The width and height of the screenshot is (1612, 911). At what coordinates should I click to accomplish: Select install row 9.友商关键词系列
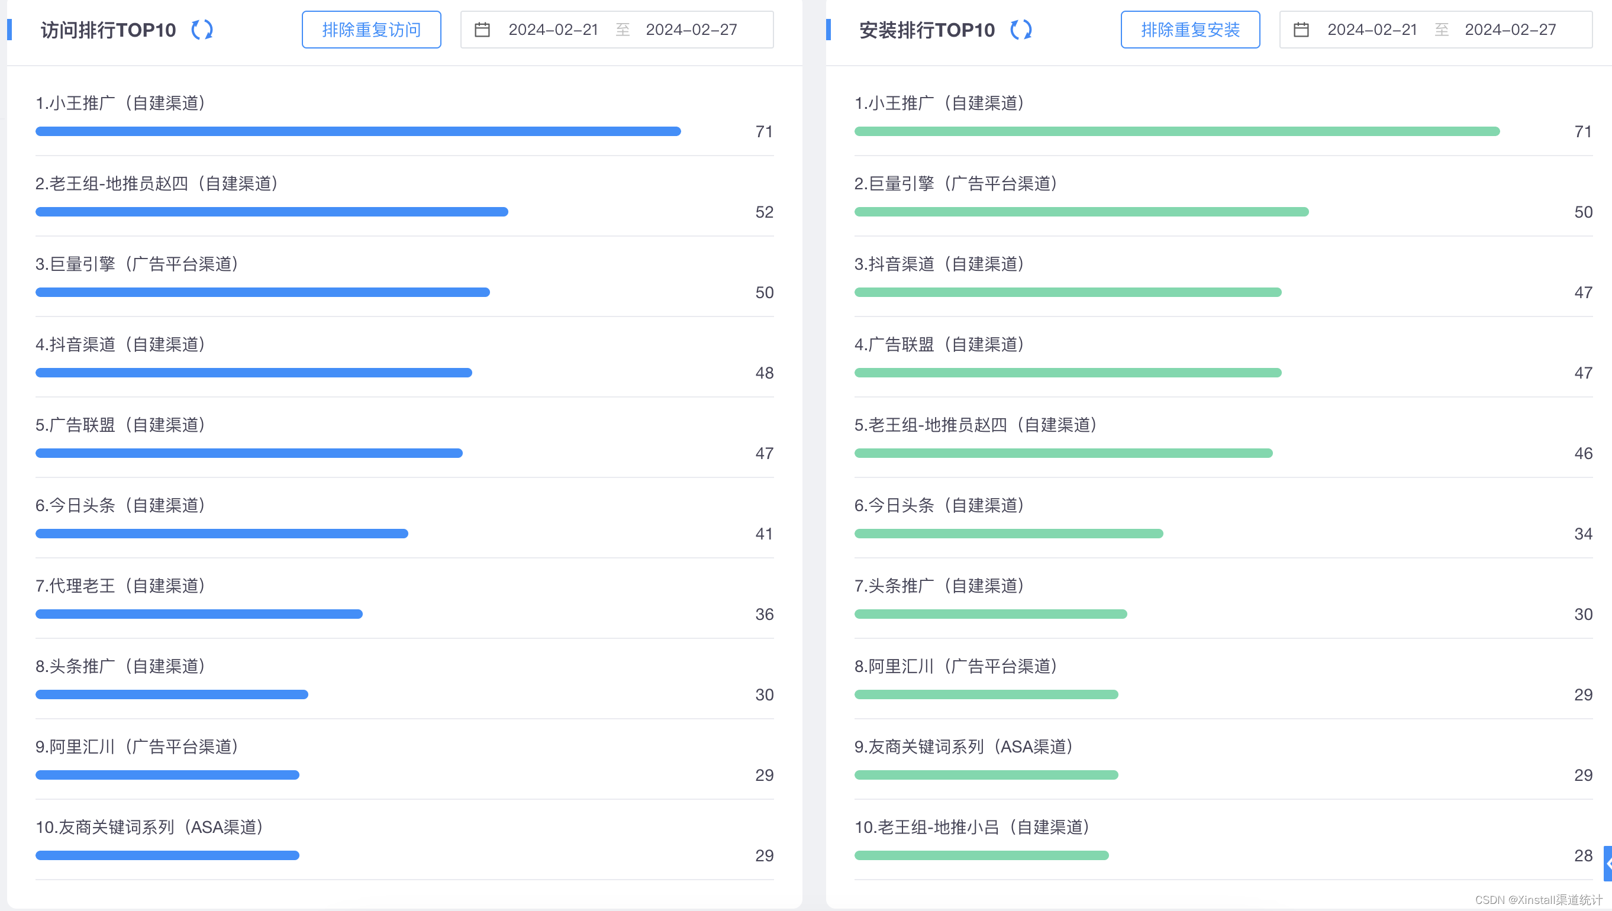click(1223, 760)
